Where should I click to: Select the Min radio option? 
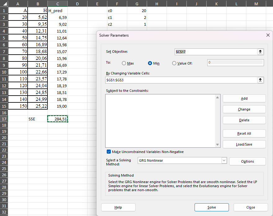click(x=150, y=63)
